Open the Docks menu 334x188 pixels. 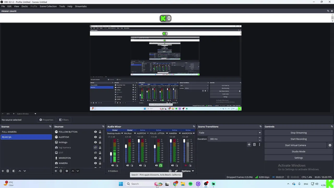pos(25,6)
